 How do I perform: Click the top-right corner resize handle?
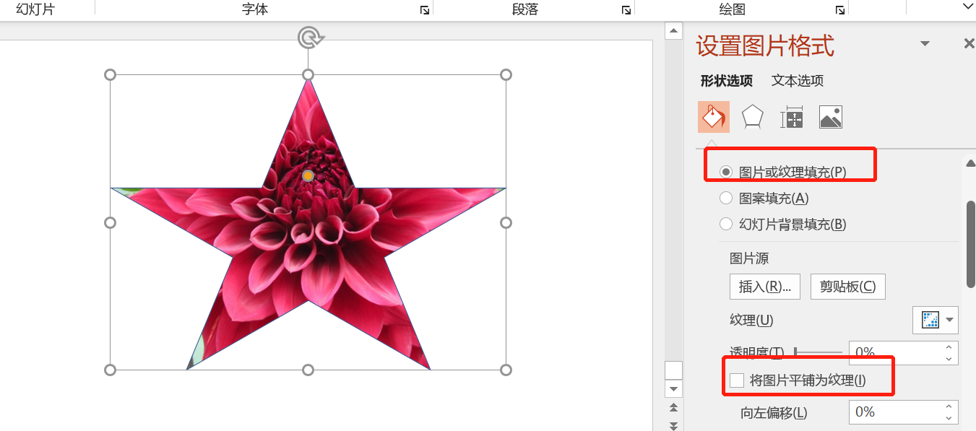tap(506, 75)
